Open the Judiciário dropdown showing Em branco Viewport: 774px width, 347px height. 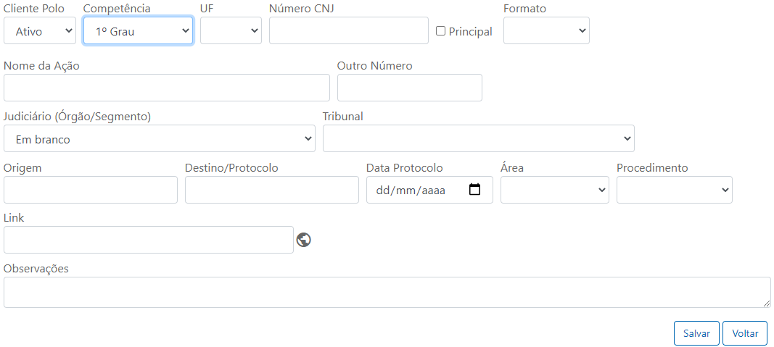(160, 138)
